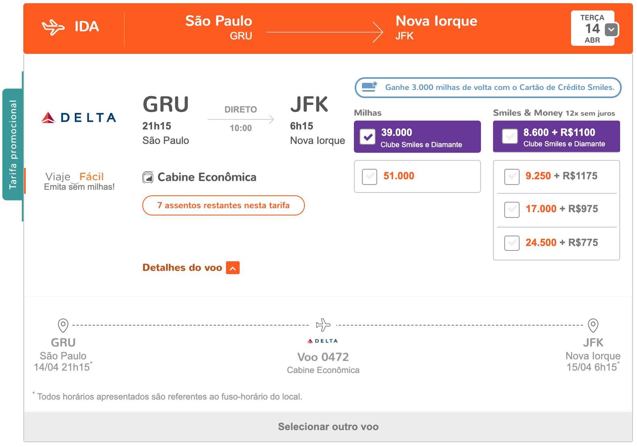The width and height of the screenshot is (637, 447).
Task: Select the 51.000 miles fare checkbox
Action: click(370, 176)
